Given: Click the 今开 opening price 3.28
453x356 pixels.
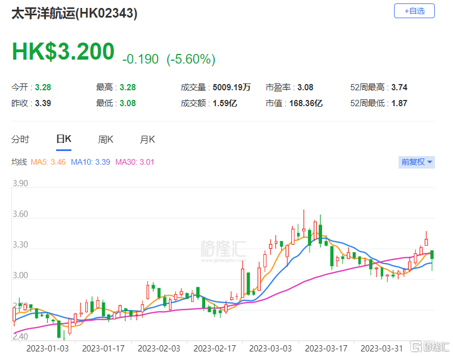Looking at the screenshot, I should tap(43, 87).
